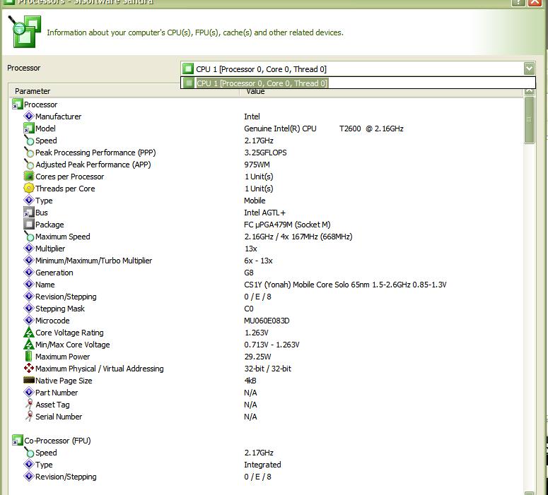This screenshot has width=548, height=495.
Task: Select the Revision/Stepping label under Processor
Action: 66,297
